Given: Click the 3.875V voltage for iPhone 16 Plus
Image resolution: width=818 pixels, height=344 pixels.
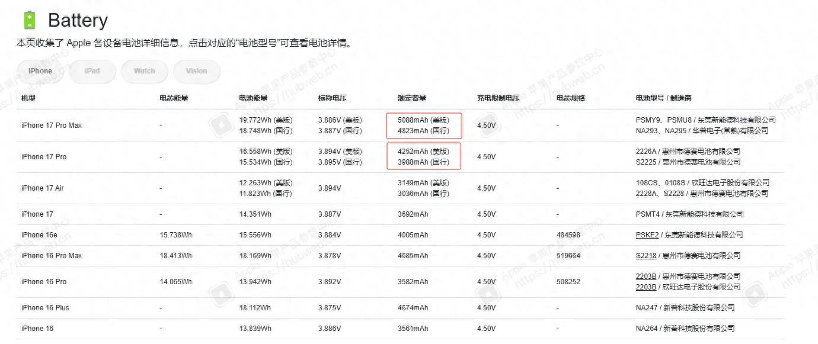Looking at the screenshot, I should click(330, 308).
